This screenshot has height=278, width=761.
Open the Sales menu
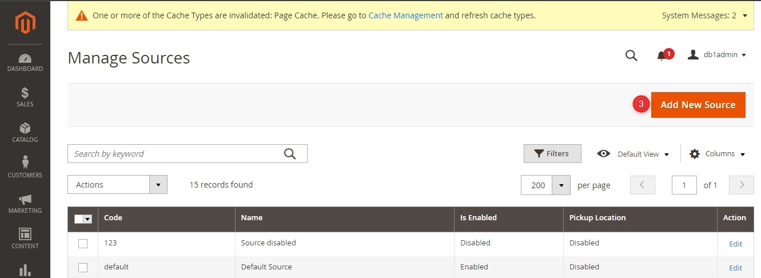click(x=25, y=98)
